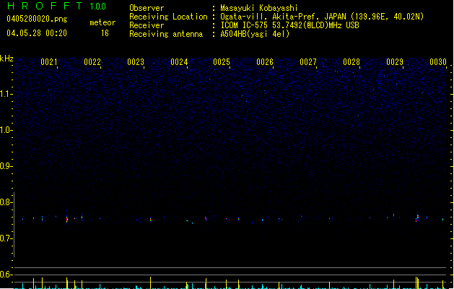Click the 0025 time marker
Viewport: 454px width, 289px height.
(222, 62)
